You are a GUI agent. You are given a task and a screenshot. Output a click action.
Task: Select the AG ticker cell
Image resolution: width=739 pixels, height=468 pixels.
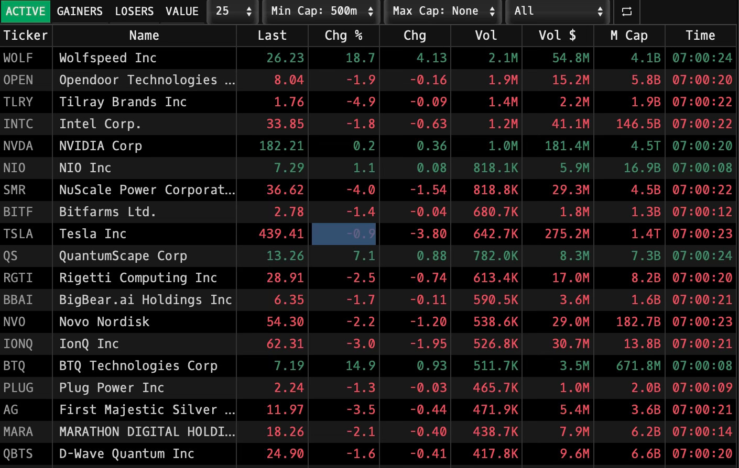pyautogui.click(x=26, y=410)
